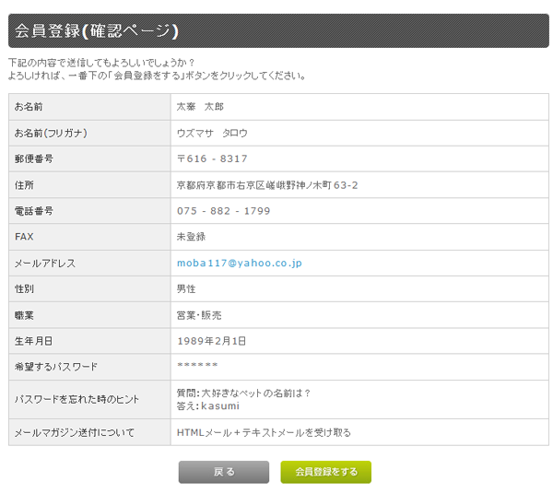Viewport: 553px width, 493px height.
Task: Click the gender value 男性
Action: pos(186,288)
